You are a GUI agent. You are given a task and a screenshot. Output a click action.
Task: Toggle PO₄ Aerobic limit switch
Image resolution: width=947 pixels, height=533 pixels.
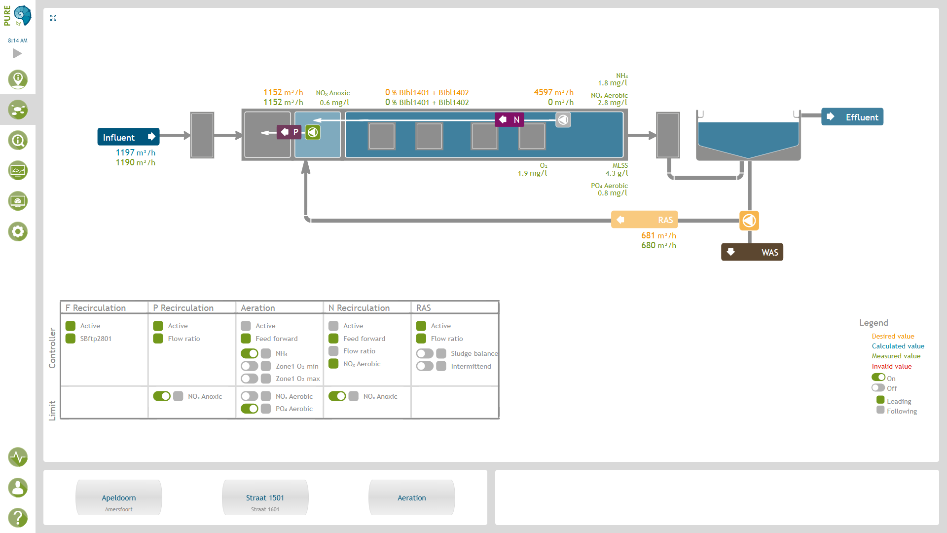click(x=249, y=409)
